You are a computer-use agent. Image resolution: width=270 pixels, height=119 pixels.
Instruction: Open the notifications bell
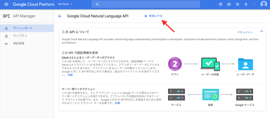tap(246, 4)
